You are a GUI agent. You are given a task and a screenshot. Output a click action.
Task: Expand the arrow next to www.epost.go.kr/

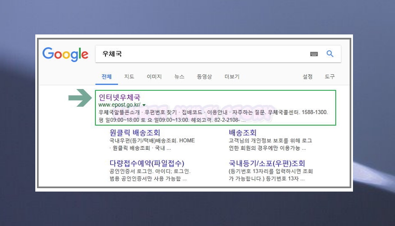tap(144, 105)
